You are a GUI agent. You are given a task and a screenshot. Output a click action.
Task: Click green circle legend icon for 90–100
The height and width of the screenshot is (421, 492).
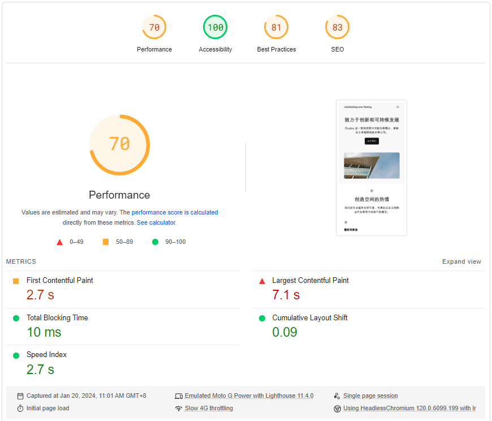(x=155, y=242)
